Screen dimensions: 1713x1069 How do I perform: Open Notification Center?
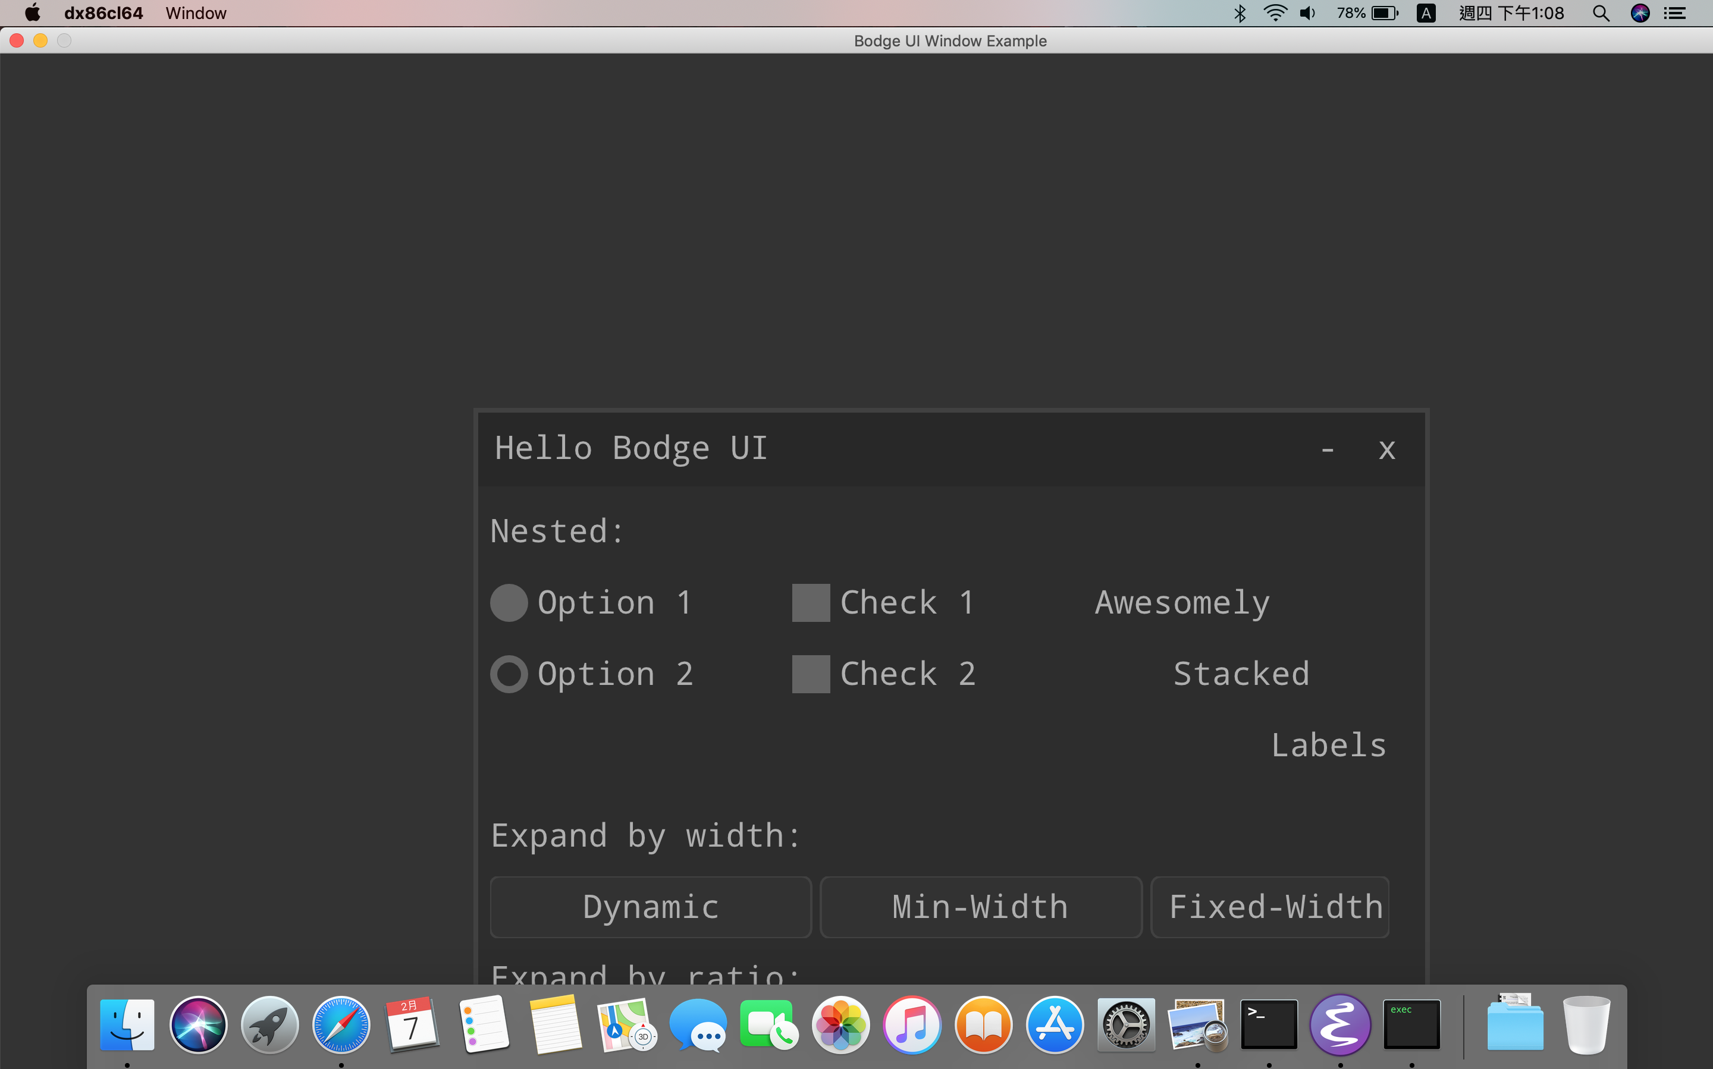[x=1674, y=12]
